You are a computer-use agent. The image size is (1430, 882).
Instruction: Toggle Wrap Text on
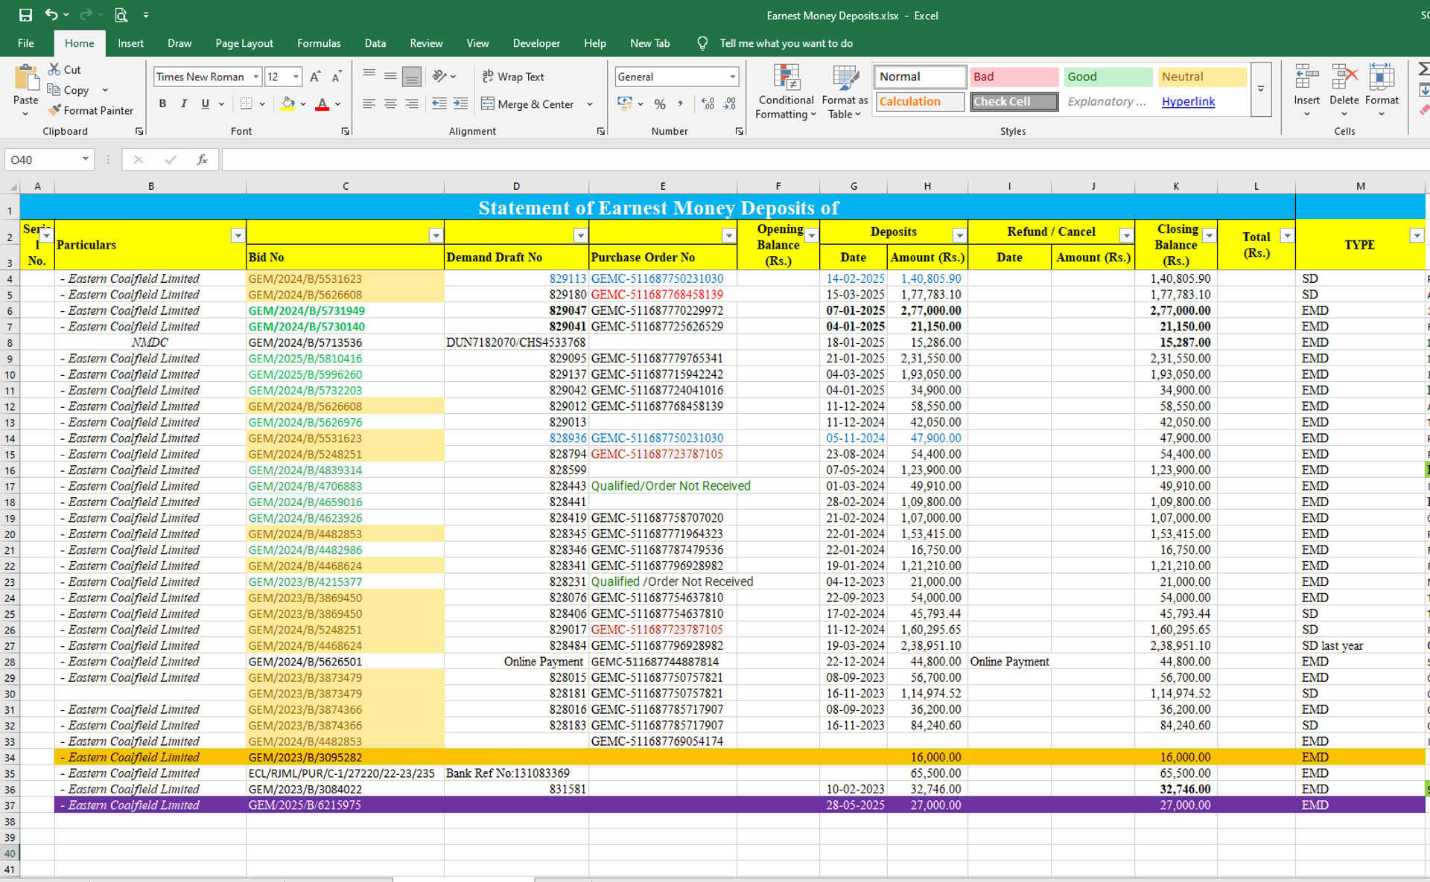coord(513,77)
